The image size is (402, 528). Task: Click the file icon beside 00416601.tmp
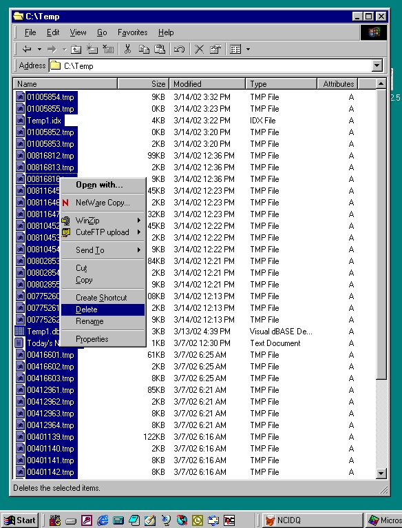(20, 355)
